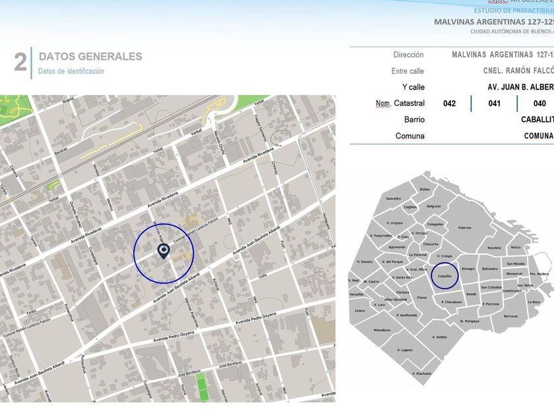Click the Nicasio Oroño street label

pyautogui.click(x=219, y=142)
